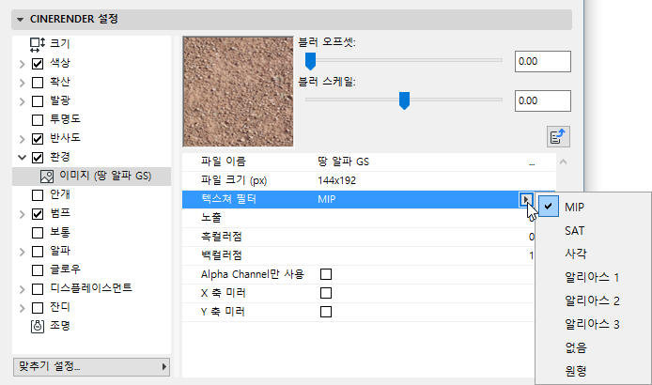This screenshot has height=385, width=652.
Task: Expand the 잔디 channel chevron
Action: click(22, 308)
